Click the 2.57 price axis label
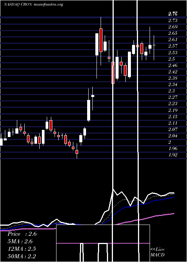Image resolution: width=187 pixels, height=262 pixels. tap(173, 46)
